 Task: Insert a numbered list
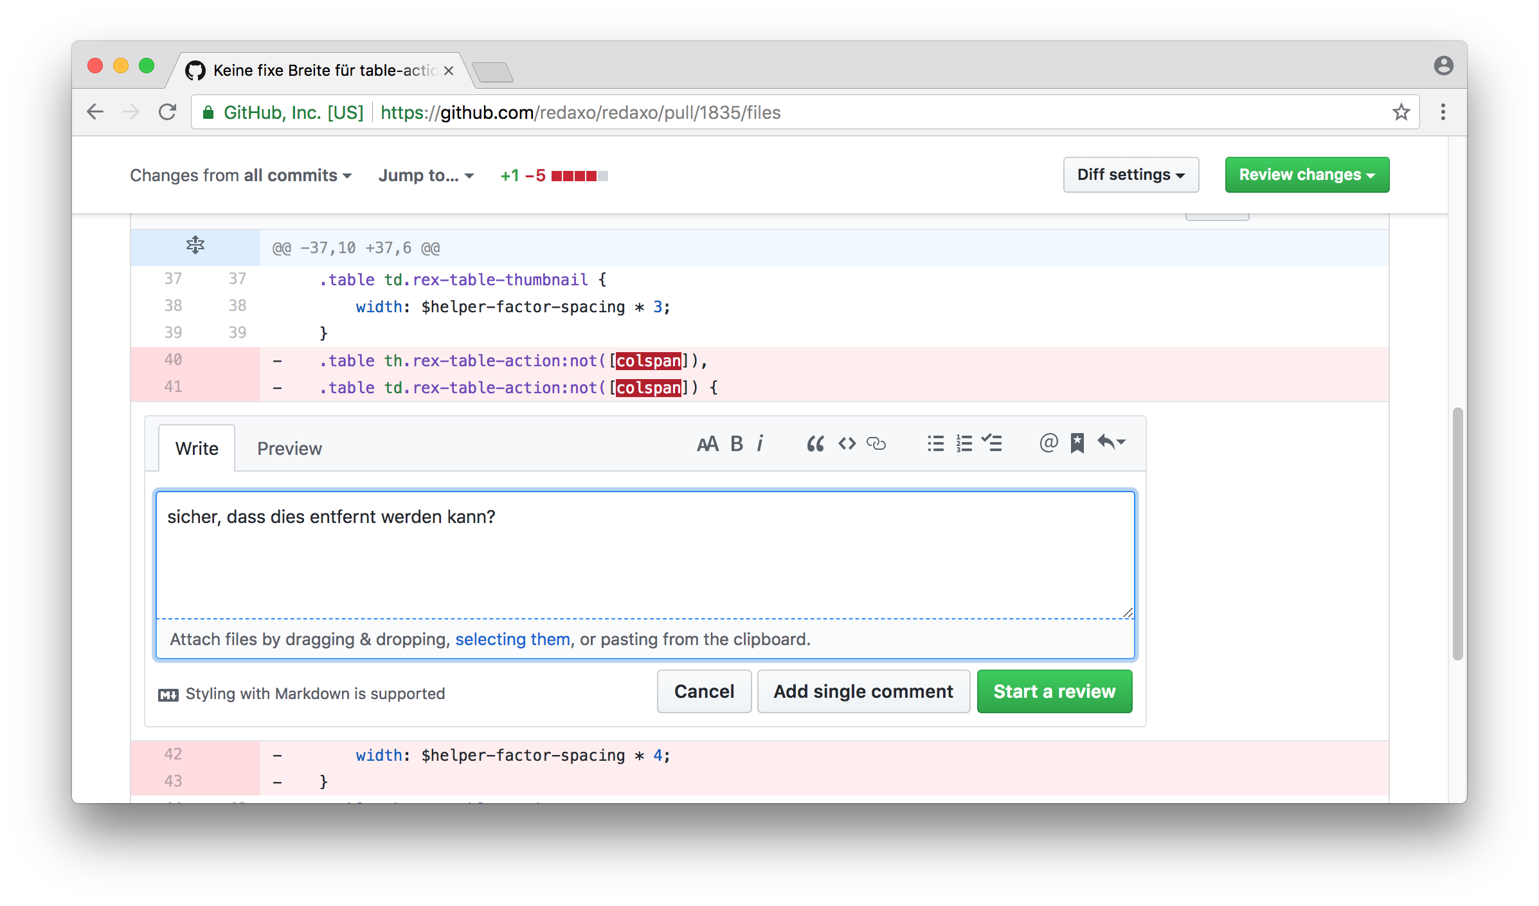tap(964, 443)
